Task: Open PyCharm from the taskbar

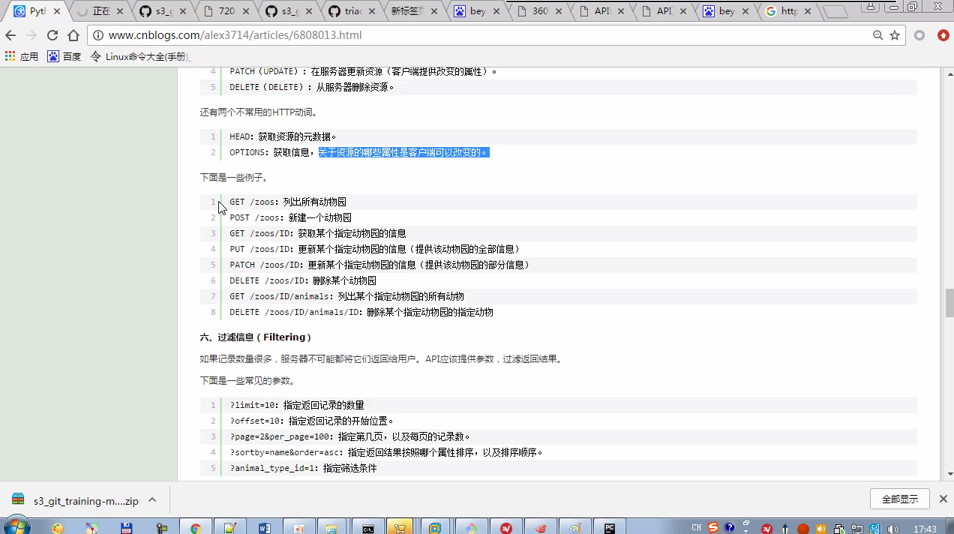Action: pos(610,528)
